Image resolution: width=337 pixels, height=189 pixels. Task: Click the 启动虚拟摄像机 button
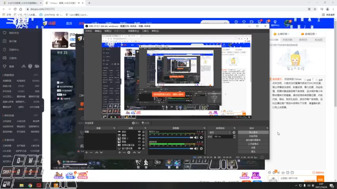253,140
